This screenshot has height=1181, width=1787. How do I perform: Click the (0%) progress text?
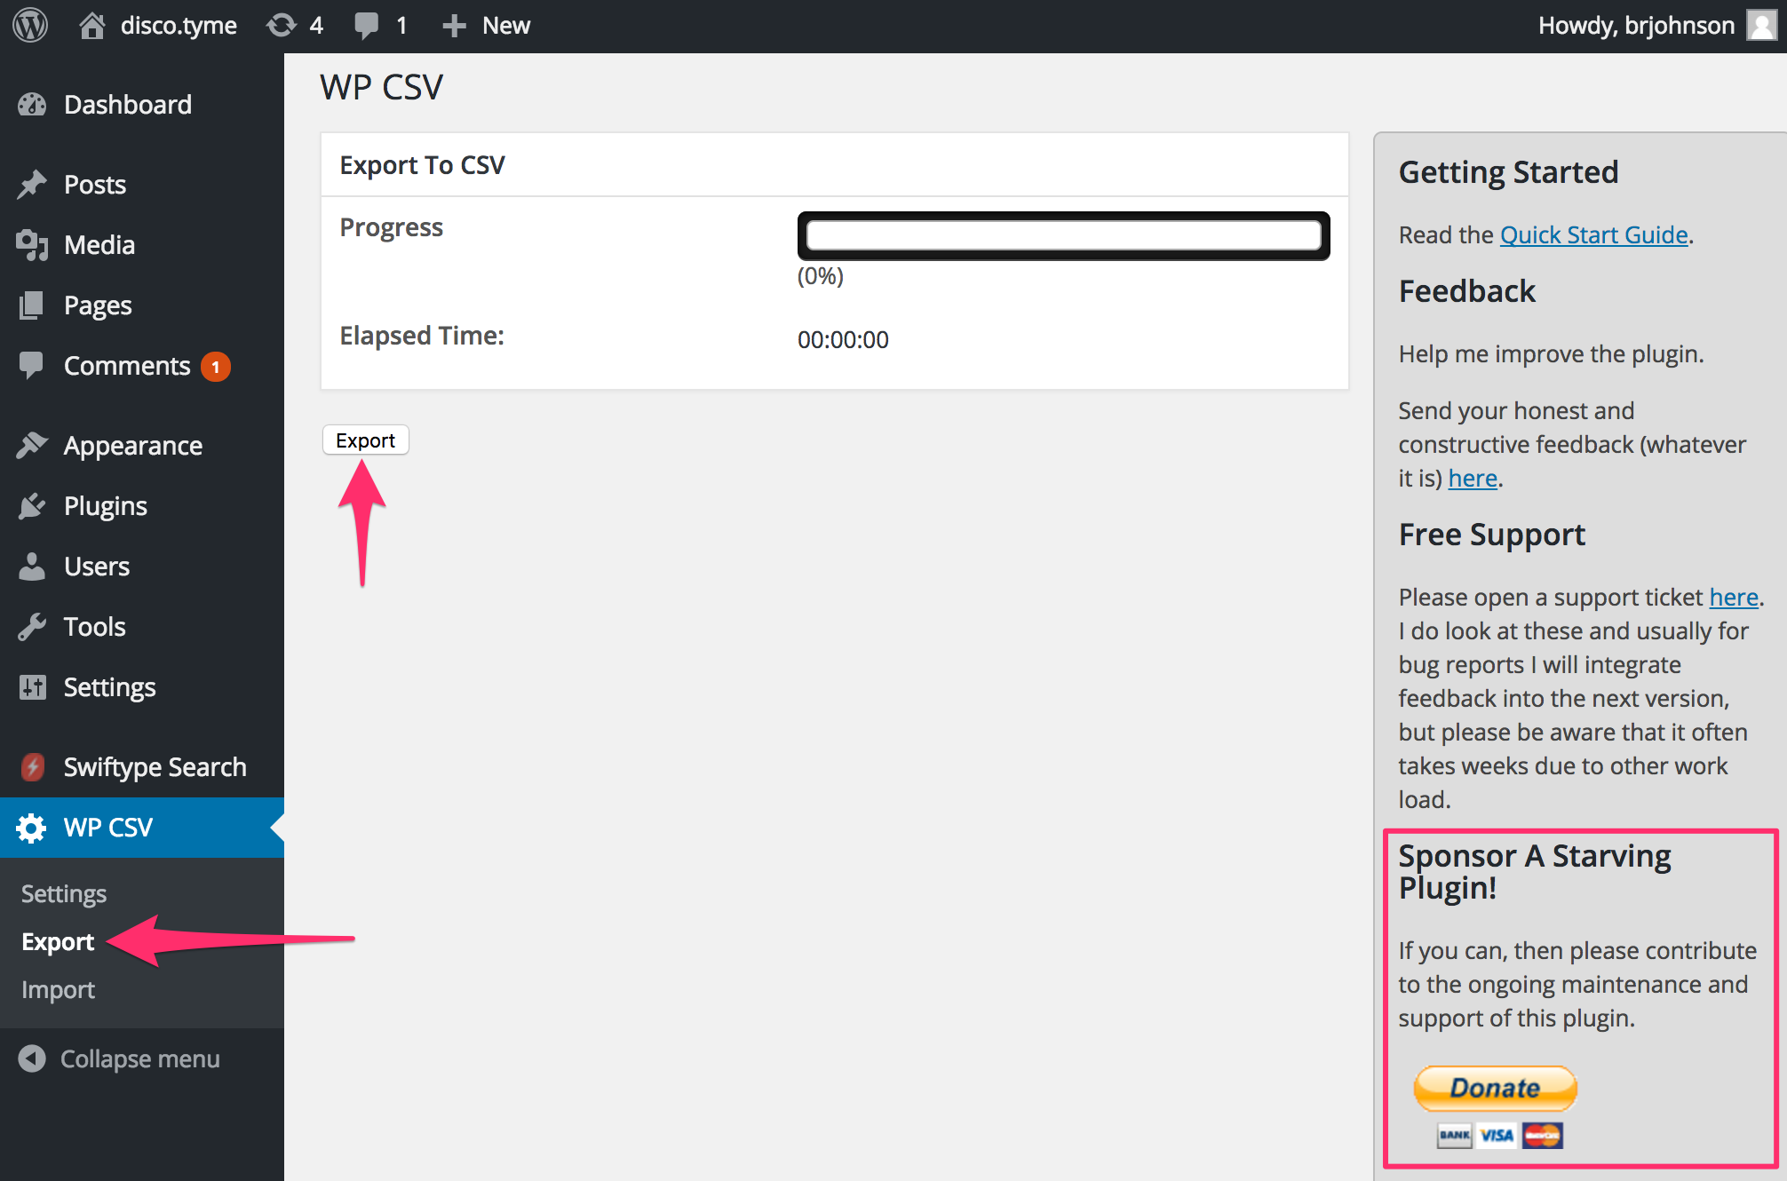click(x=820, y=276)
